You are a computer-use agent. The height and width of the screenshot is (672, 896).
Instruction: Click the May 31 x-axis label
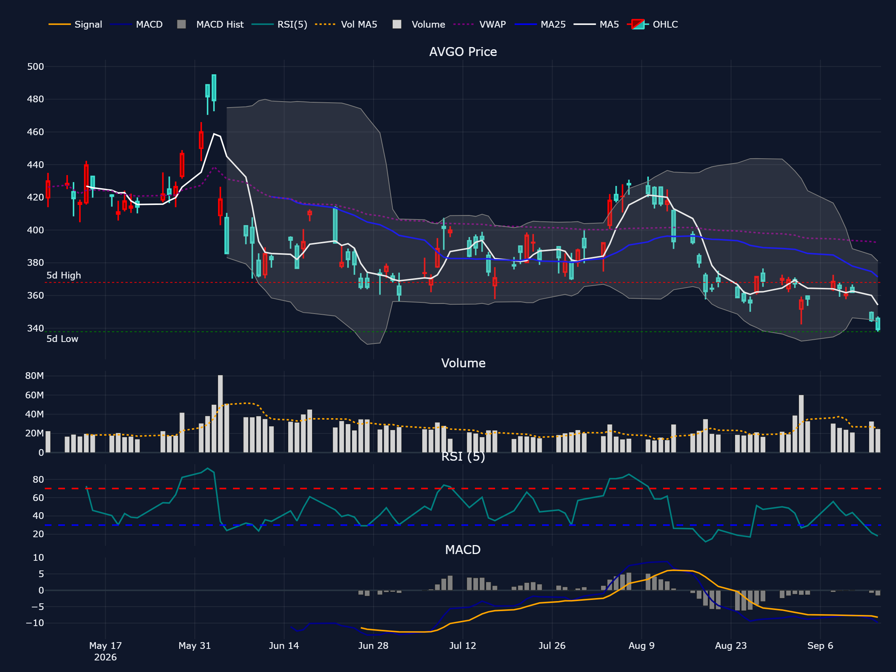pos(195,645)
